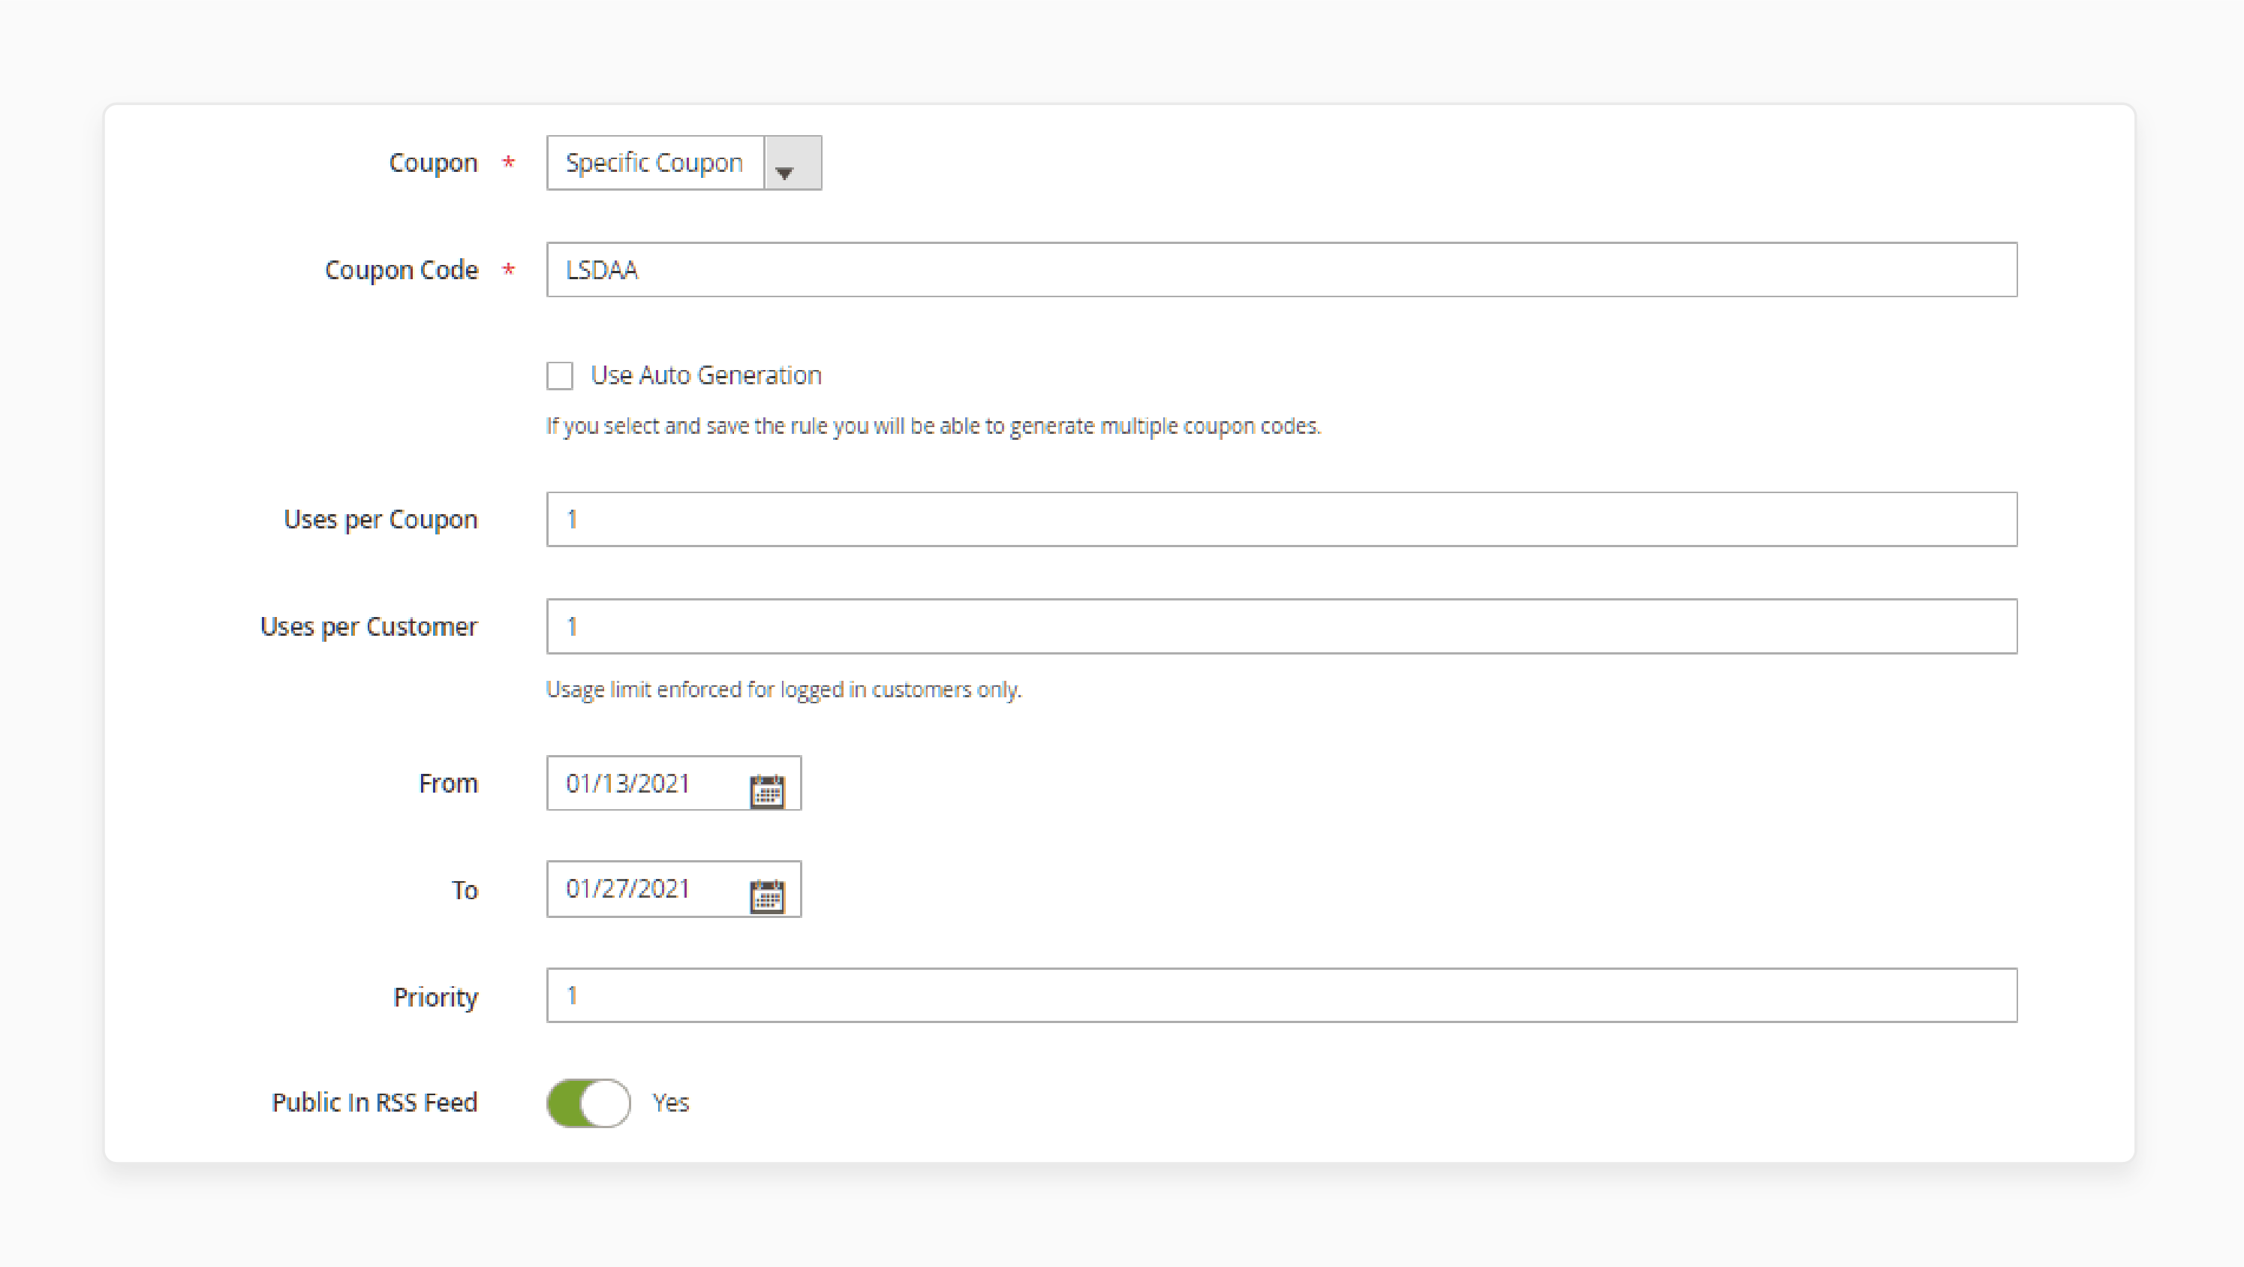The width and height of the screenshot is (2244, 1267).
Task: Click the logged in customers usage note
Action: (x=783, y=689)
